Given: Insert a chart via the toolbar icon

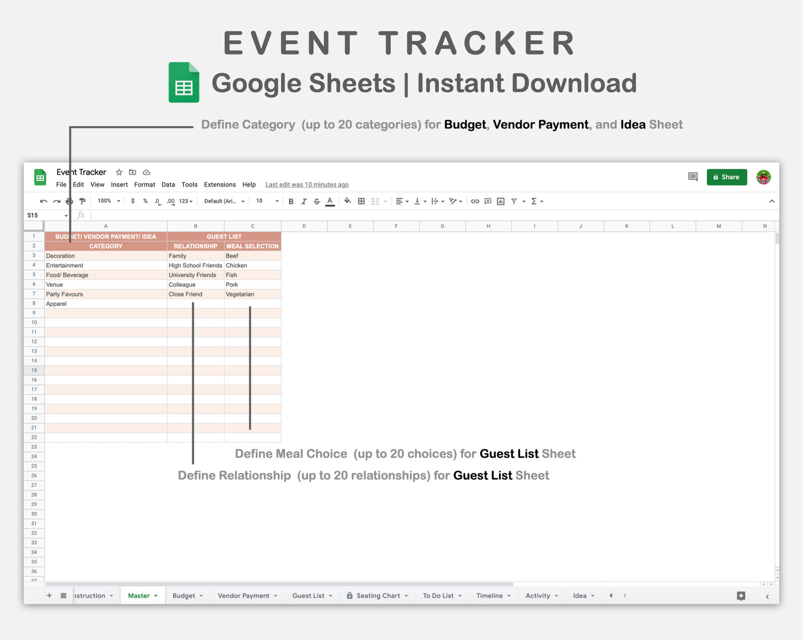Looking at the screenshot, I should pos(500,201).
